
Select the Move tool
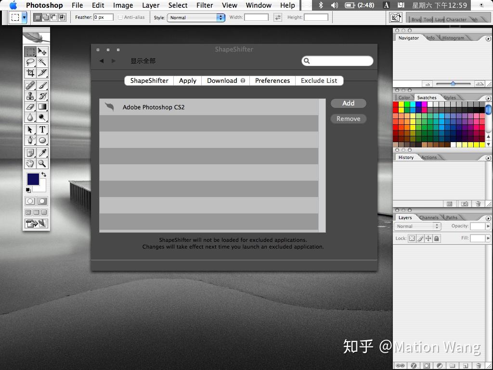click(42, 51)
